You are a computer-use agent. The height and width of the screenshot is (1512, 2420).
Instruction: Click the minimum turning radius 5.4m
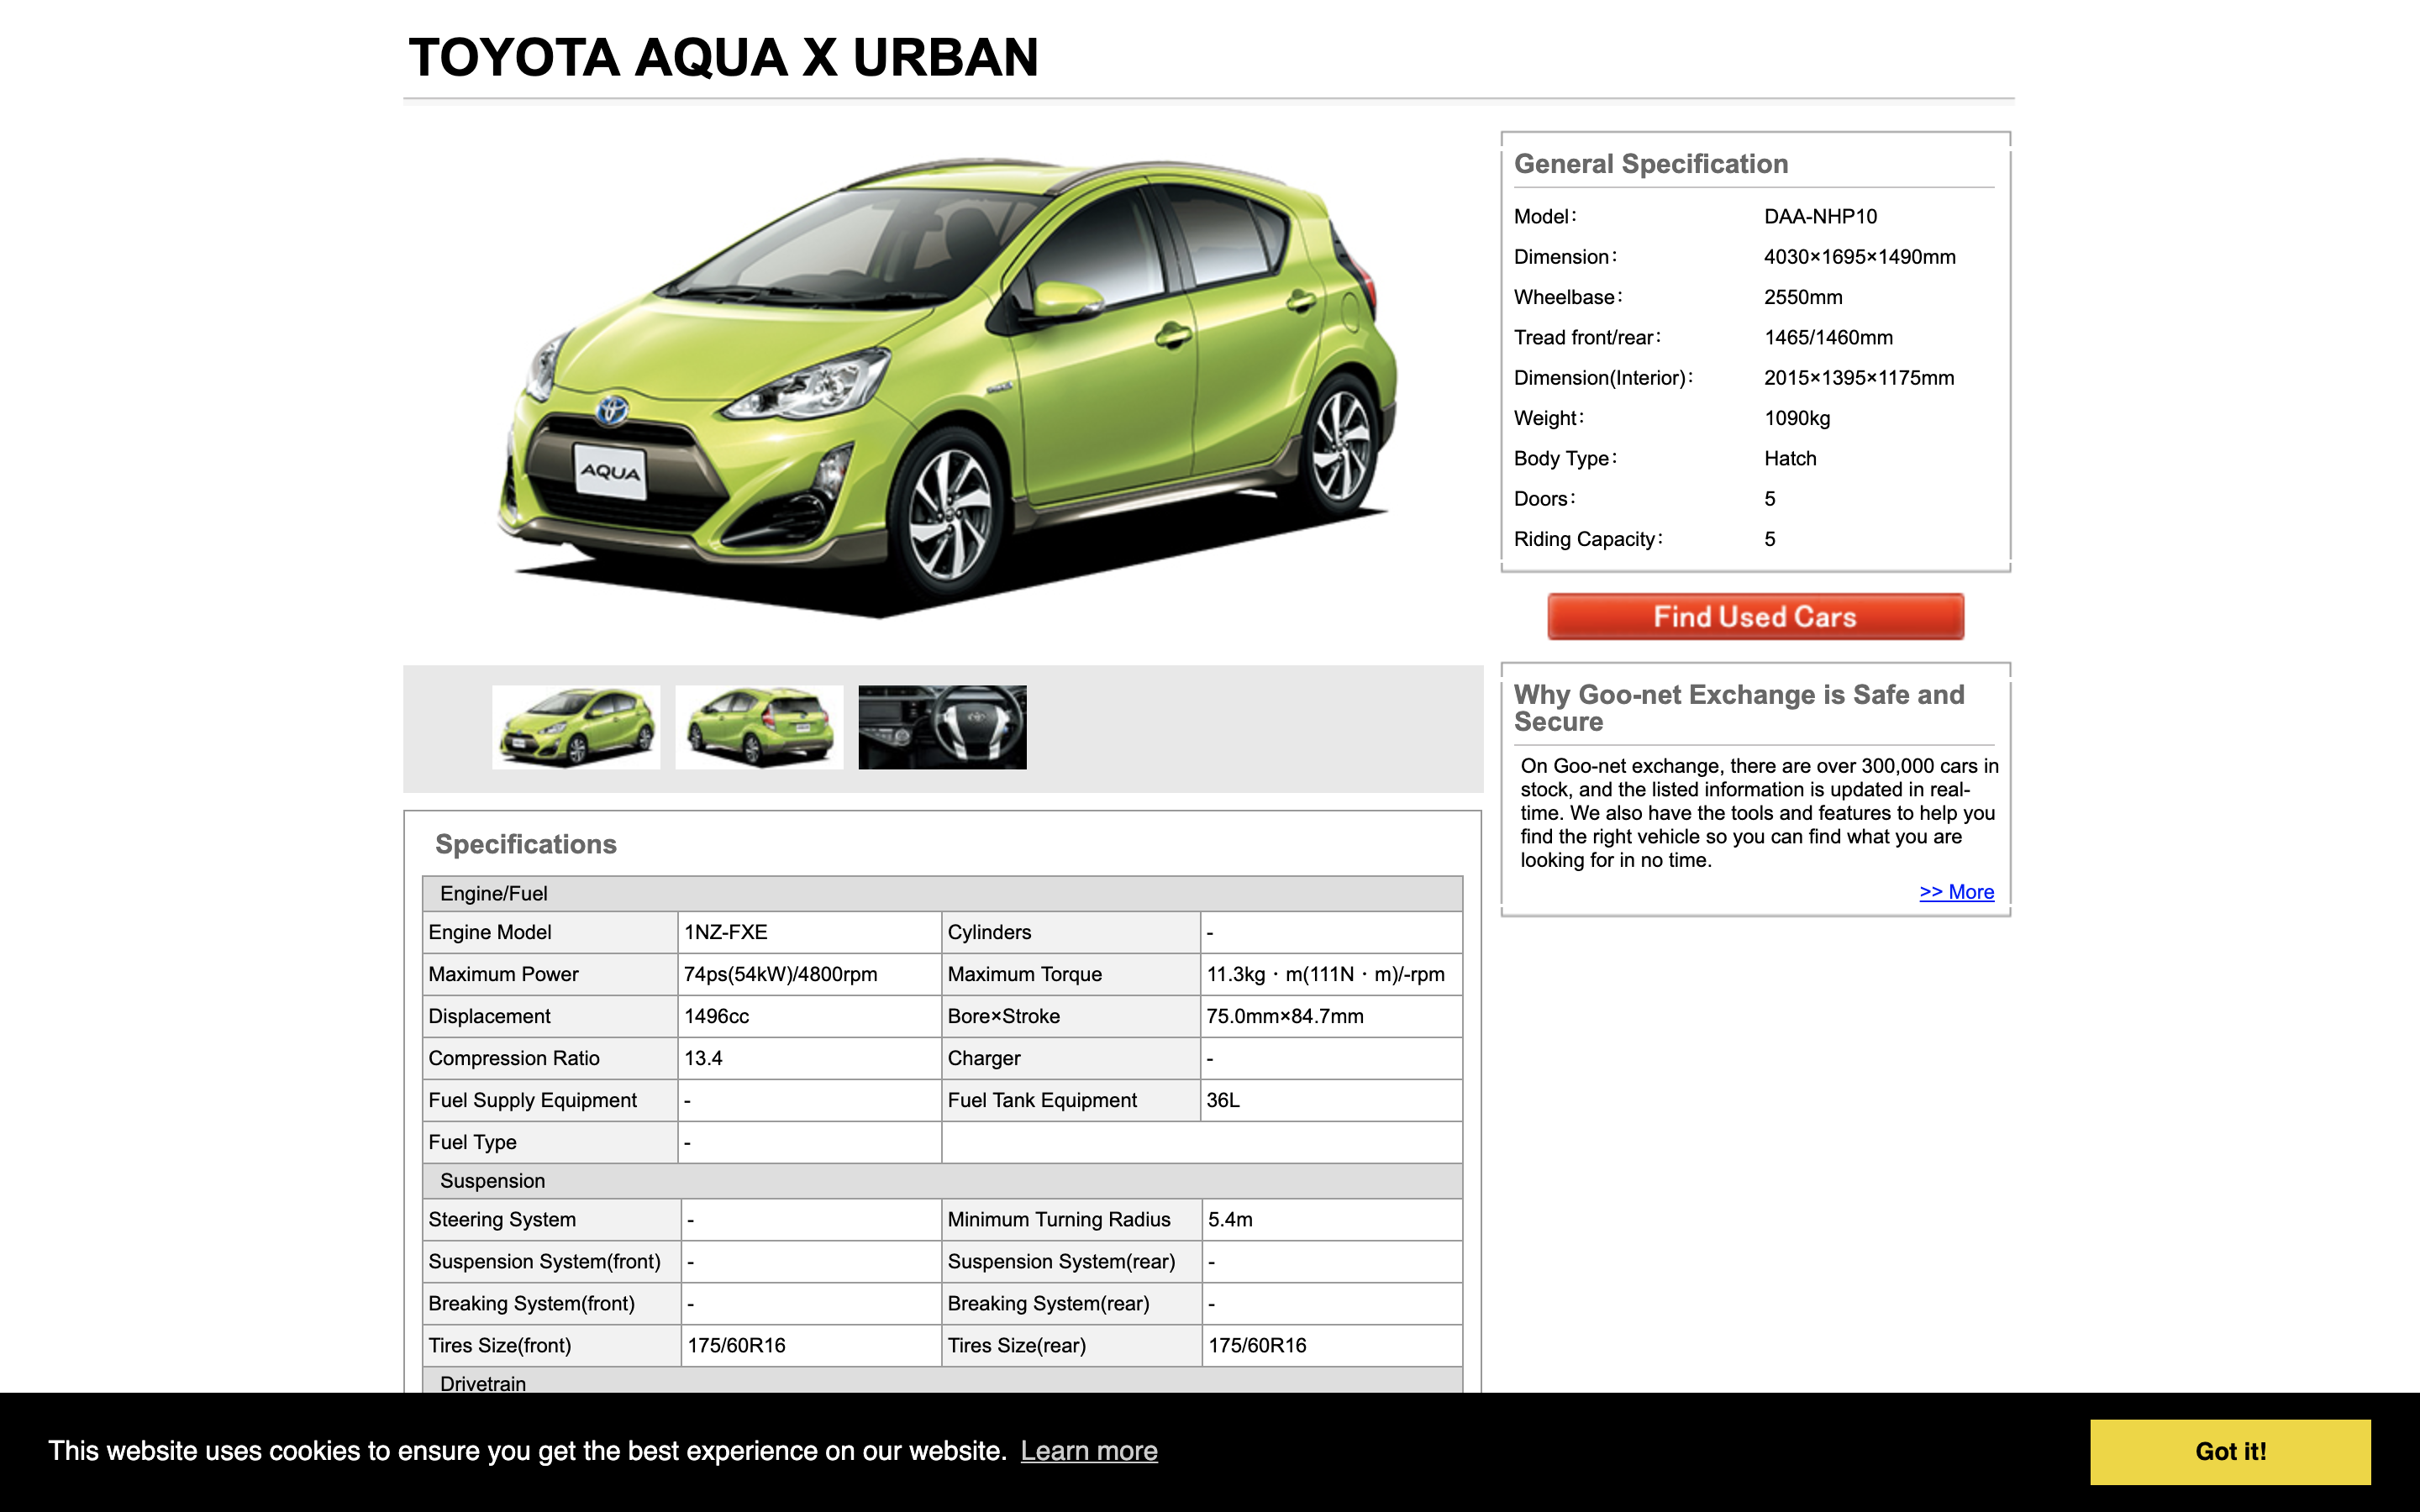point(1230,1220)
